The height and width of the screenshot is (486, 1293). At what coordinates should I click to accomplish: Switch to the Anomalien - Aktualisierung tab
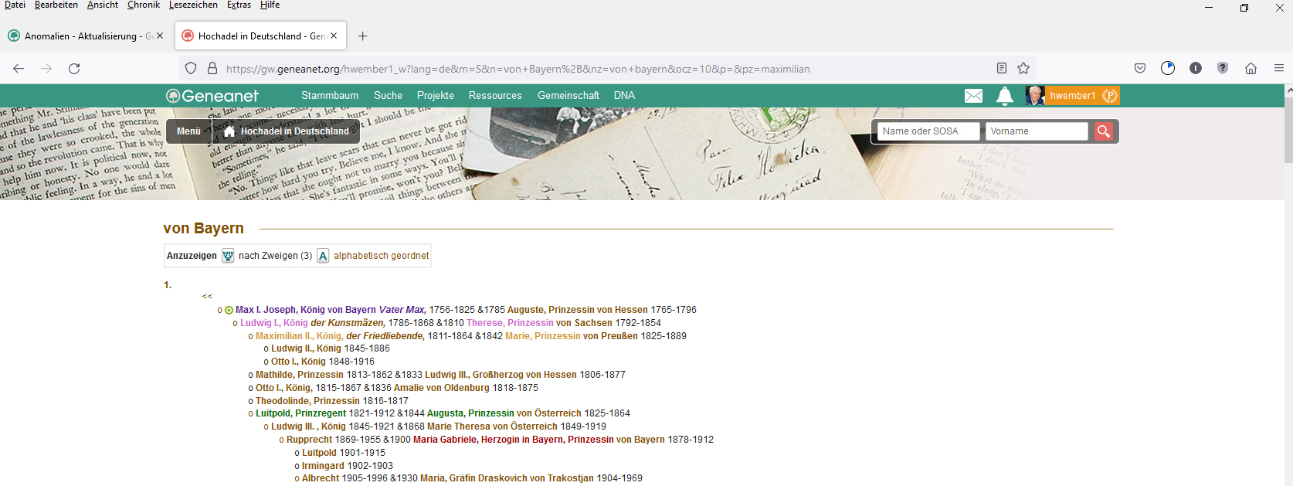pos(81,36)
